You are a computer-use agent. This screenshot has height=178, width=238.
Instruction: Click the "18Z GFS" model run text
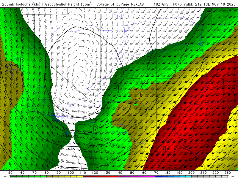coord(161,4)
